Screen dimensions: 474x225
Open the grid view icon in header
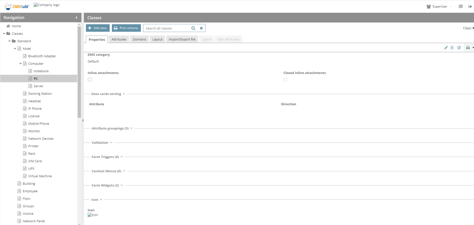[461, 6]
